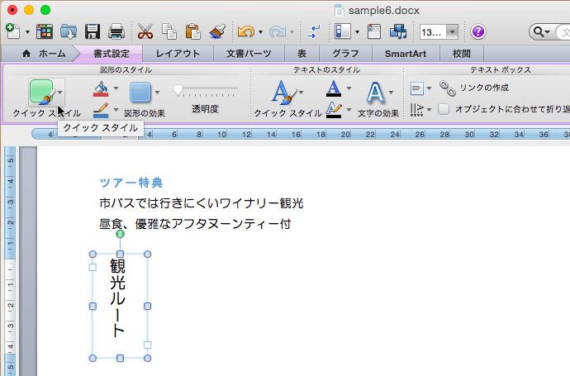Click the Redo arrow icon
This screenshot has height=376, width=570.
[x=278, y=31]
